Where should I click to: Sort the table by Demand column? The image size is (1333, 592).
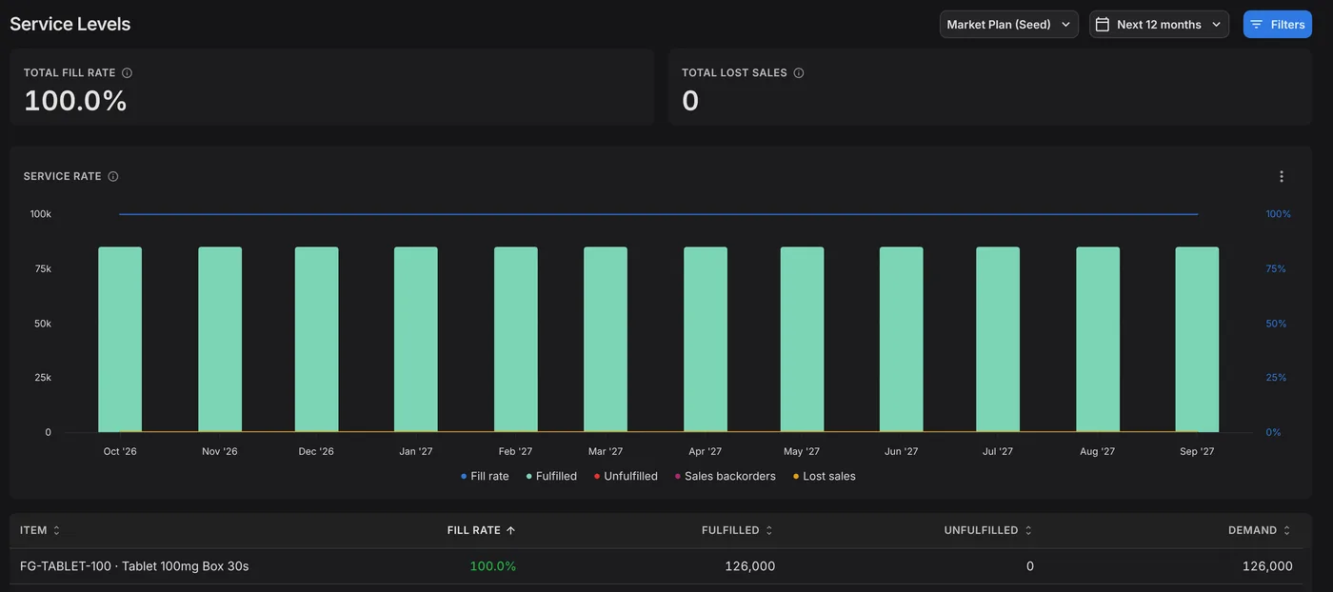point(1260,530)
